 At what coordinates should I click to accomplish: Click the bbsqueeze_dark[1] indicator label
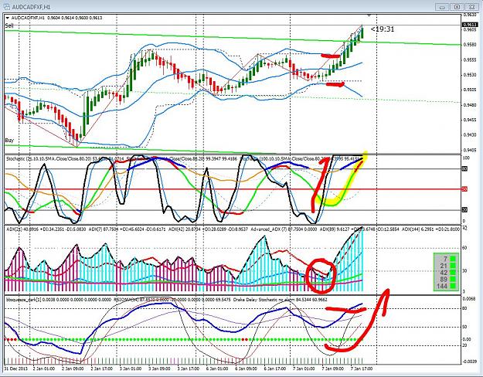tap(59, 300)
